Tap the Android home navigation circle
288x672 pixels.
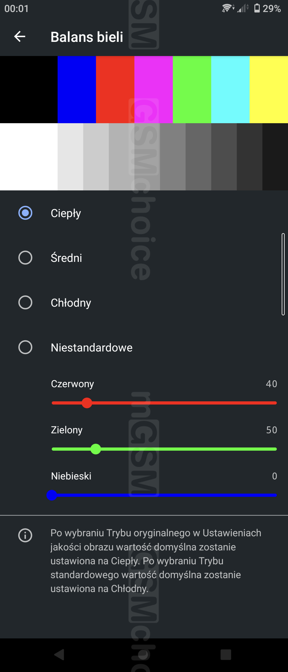pos(143,655)
